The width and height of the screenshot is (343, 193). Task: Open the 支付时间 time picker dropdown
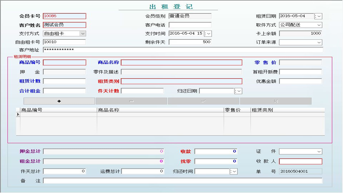[x=208, y=34]
